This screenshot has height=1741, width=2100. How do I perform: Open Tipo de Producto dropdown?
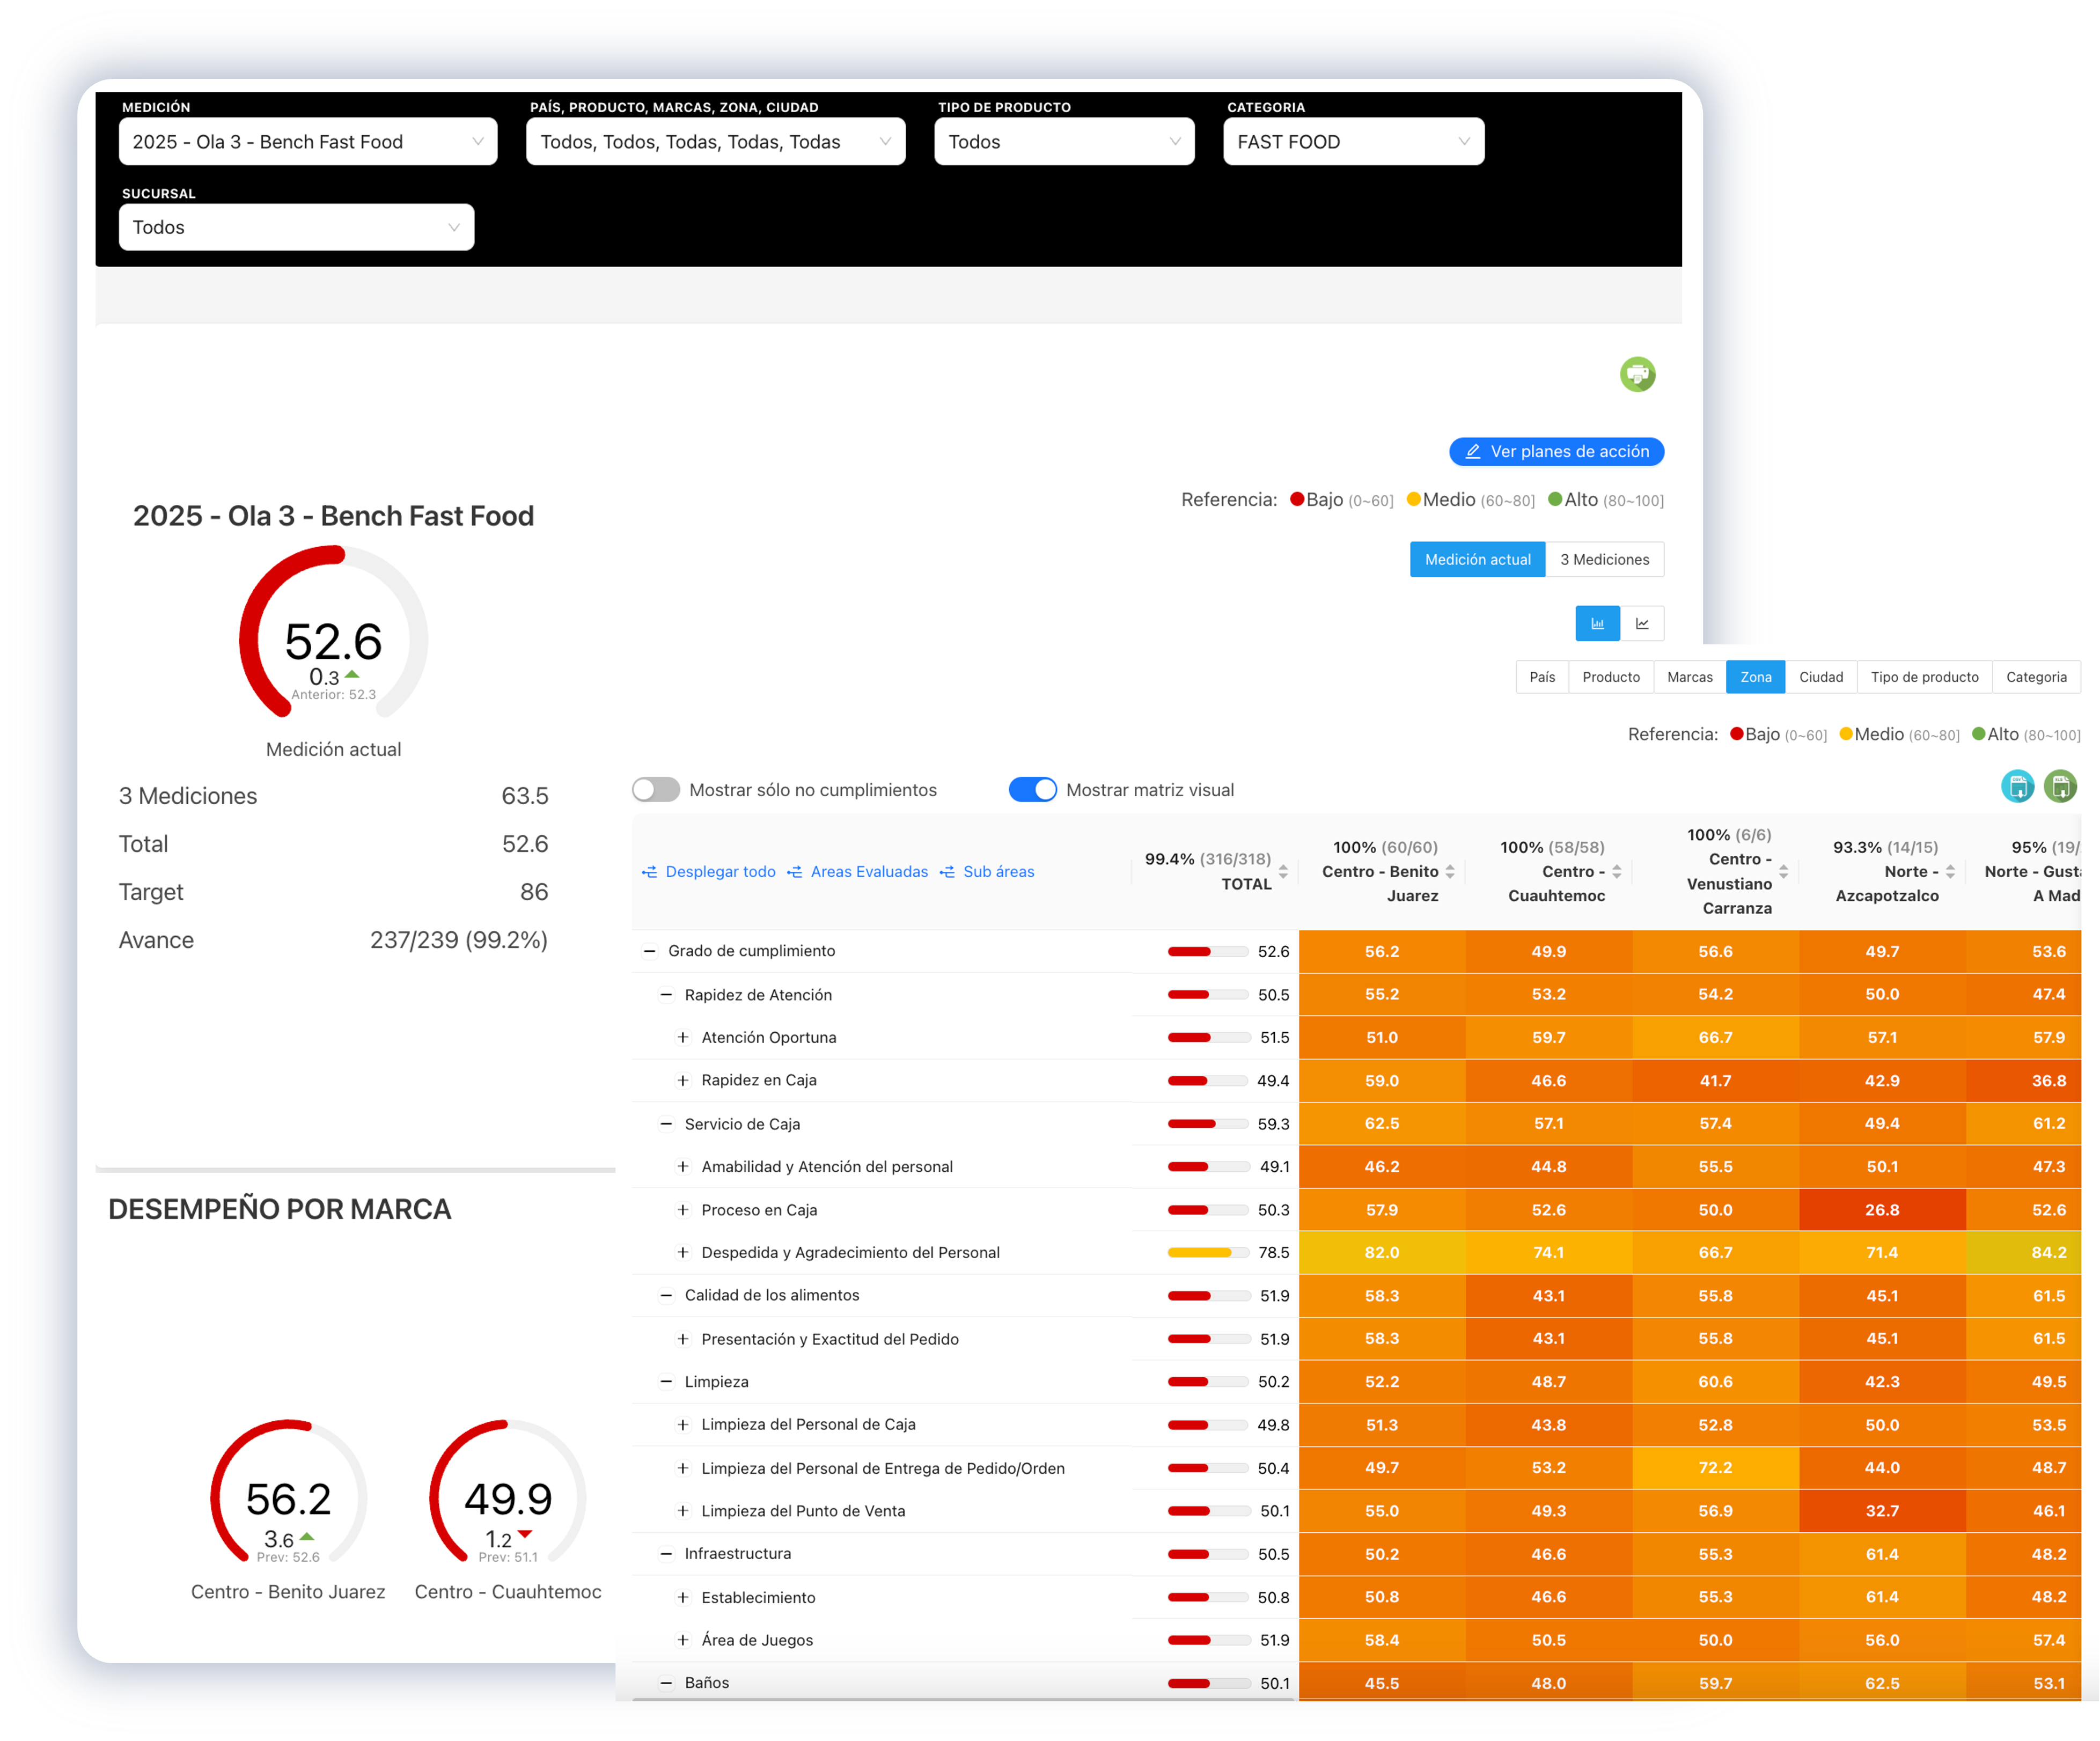pos(1064,142)
